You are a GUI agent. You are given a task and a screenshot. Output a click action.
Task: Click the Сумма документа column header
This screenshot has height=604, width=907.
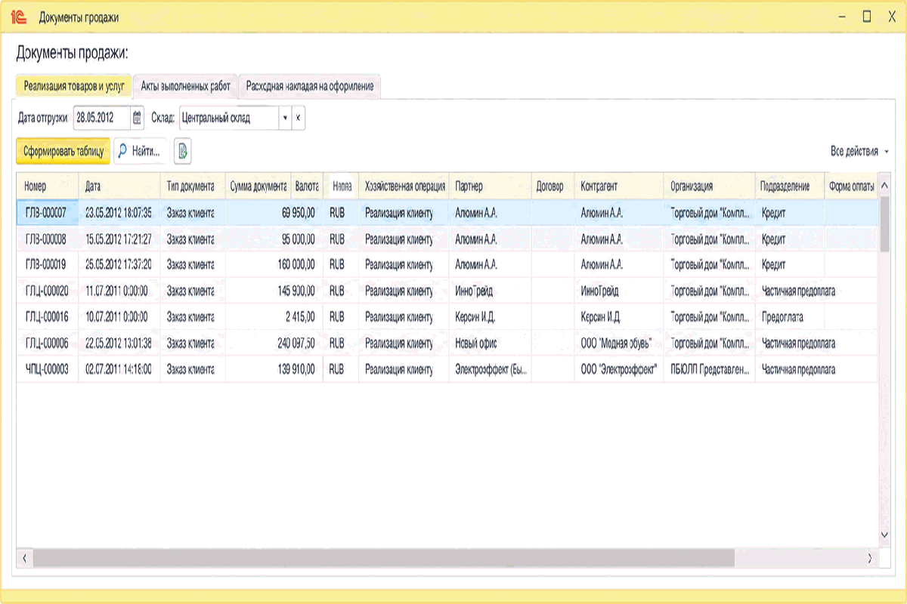pyautogui.click(x=258, y=186)
